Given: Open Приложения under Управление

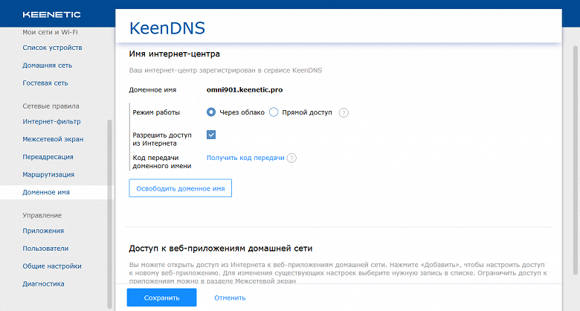Looking at the screenshot, I should click(x=43, y=231).
